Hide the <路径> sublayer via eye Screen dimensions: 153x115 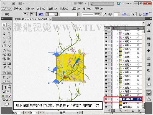[106, 91]
